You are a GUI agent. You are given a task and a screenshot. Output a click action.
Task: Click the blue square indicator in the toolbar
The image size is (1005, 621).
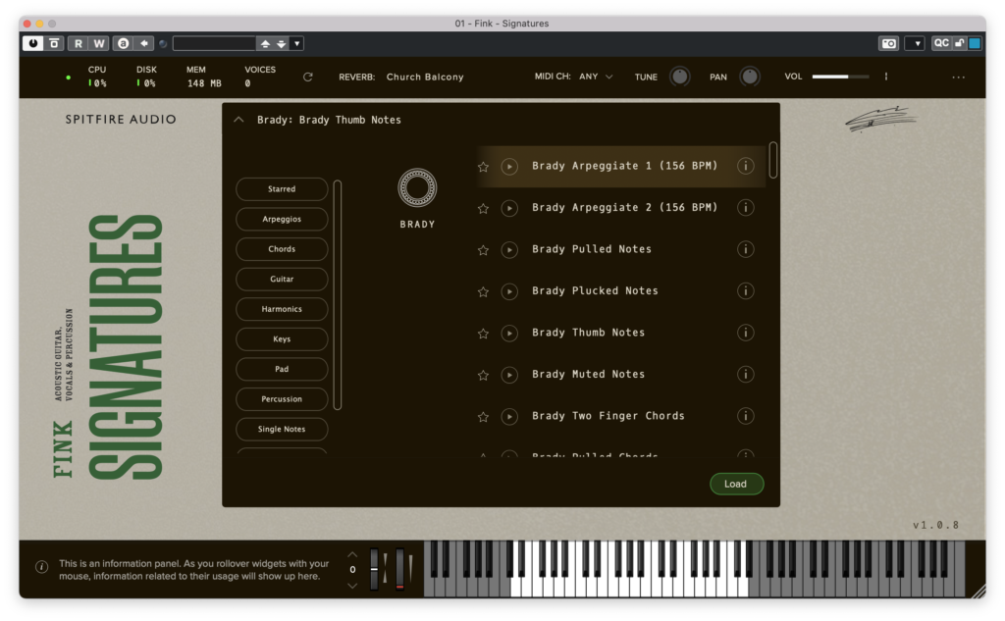pos(975,43)
